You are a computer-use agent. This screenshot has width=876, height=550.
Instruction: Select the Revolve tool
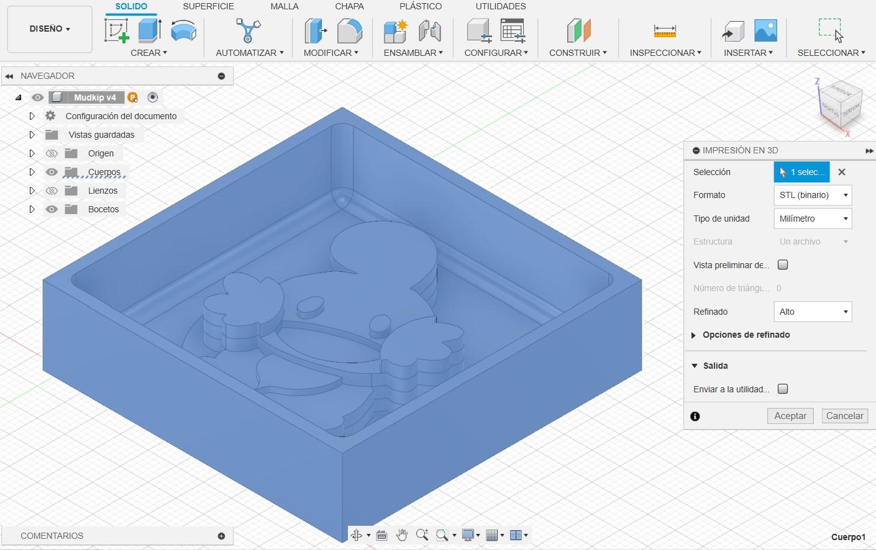[183, 30]
